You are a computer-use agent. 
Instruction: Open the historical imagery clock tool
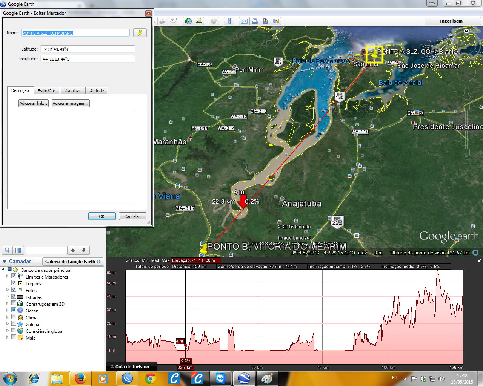click(x=188, y=21)
